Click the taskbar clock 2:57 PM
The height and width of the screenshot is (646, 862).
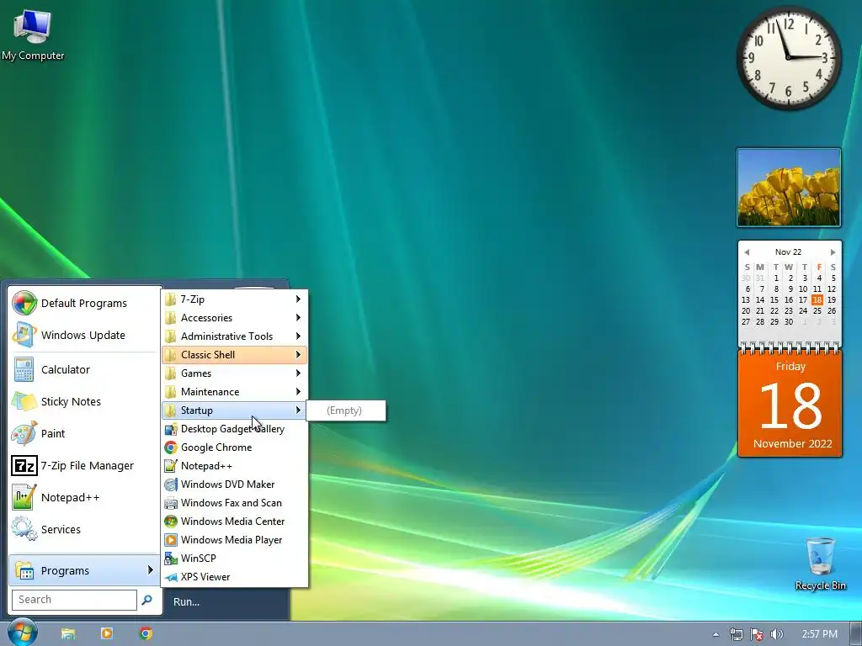point(820,634)
